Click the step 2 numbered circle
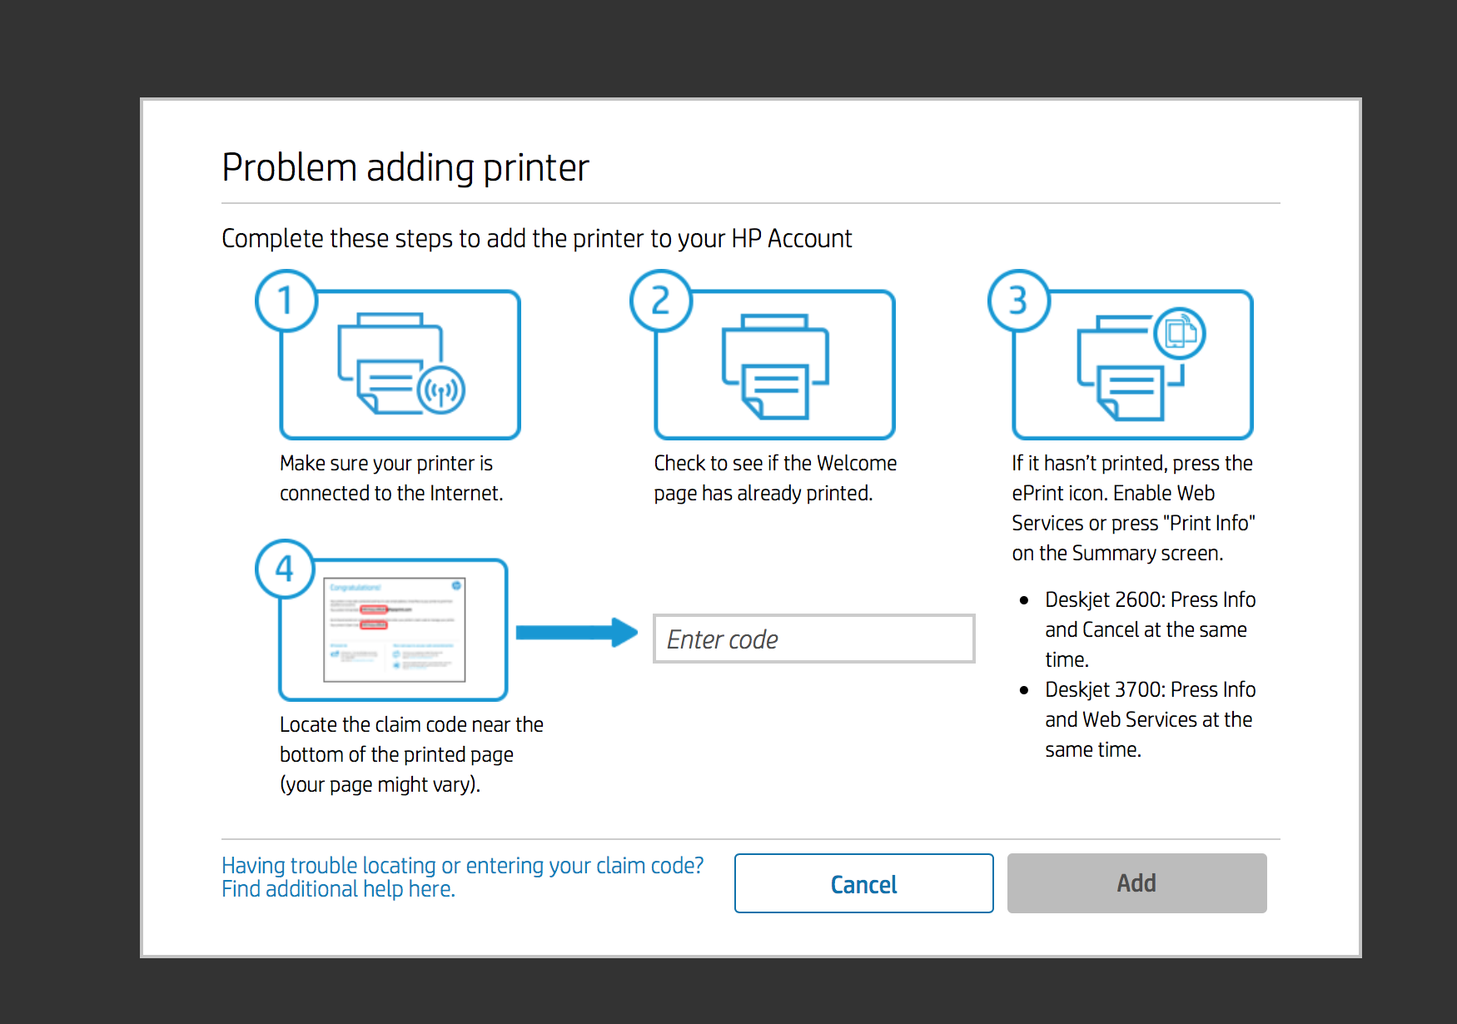Viewport: 1457px width, 1024px height. point(660,301)
